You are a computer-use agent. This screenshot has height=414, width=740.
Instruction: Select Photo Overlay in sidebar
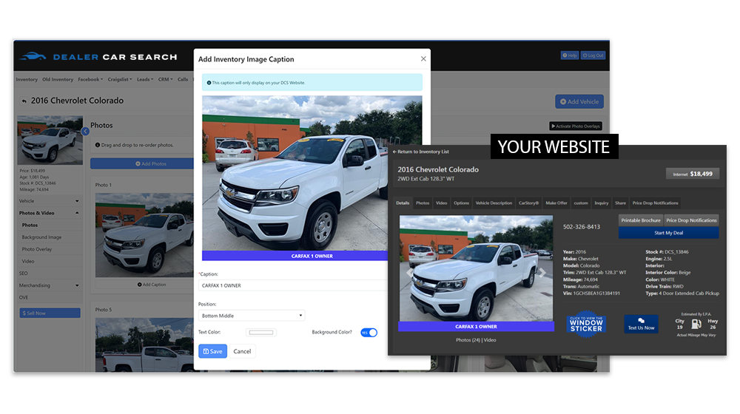tap(37, 249)
